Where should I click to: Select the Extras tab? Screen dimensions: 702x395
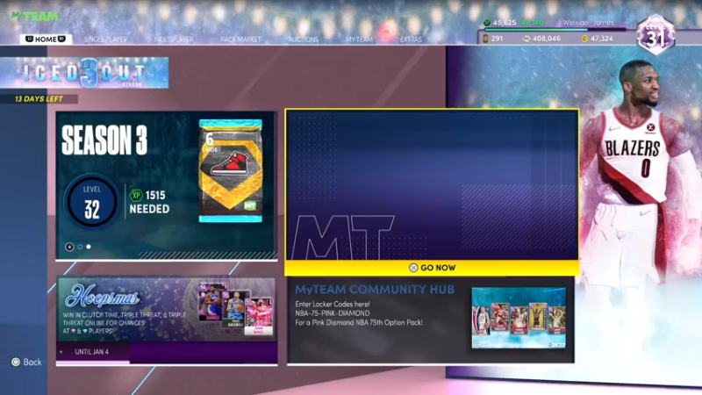411,39
